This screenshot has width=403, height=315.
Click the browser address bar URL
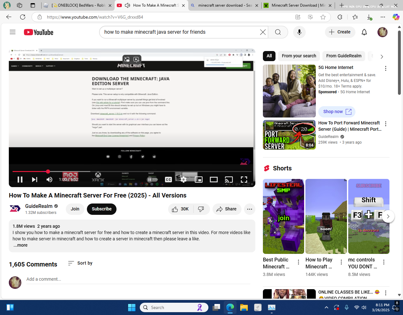95,17
